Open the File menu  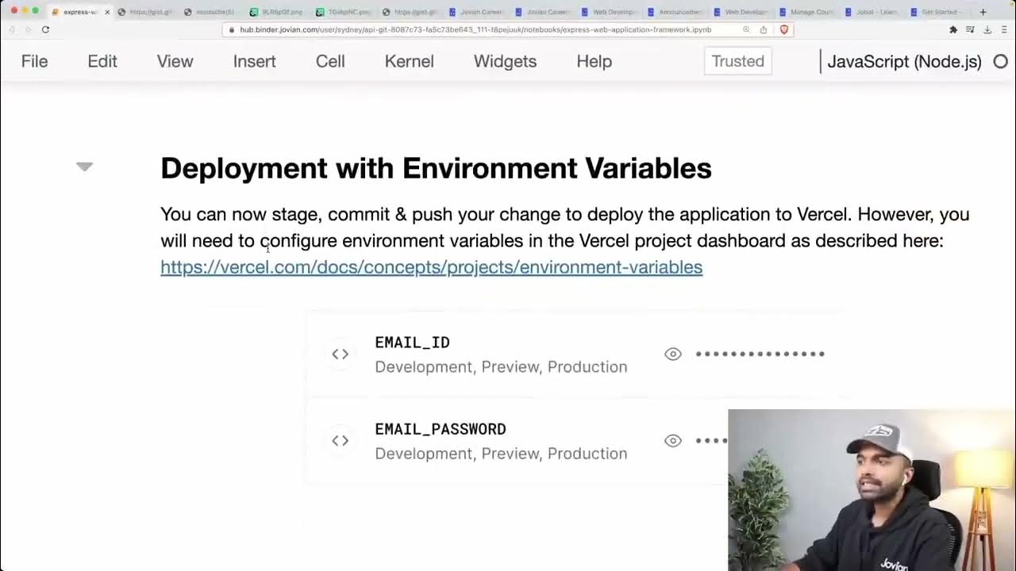click(34, 62)
